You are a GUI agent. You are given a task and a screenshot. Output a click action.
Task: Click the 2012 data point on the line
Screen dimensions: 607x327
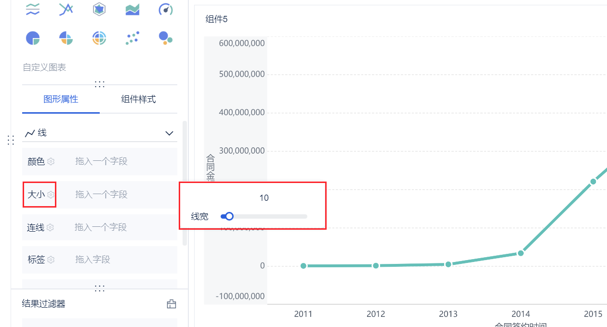click(376, 265)
